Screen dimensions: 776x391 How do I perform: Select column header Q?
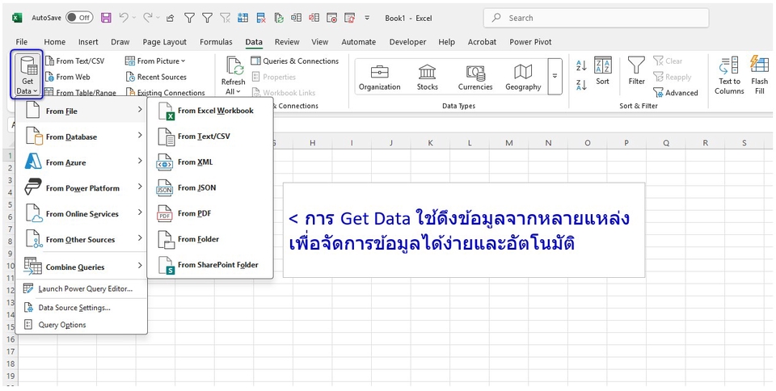point(665,143)
